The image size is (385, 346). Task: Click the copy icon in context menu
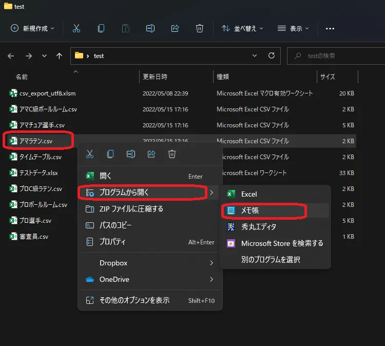110,154
